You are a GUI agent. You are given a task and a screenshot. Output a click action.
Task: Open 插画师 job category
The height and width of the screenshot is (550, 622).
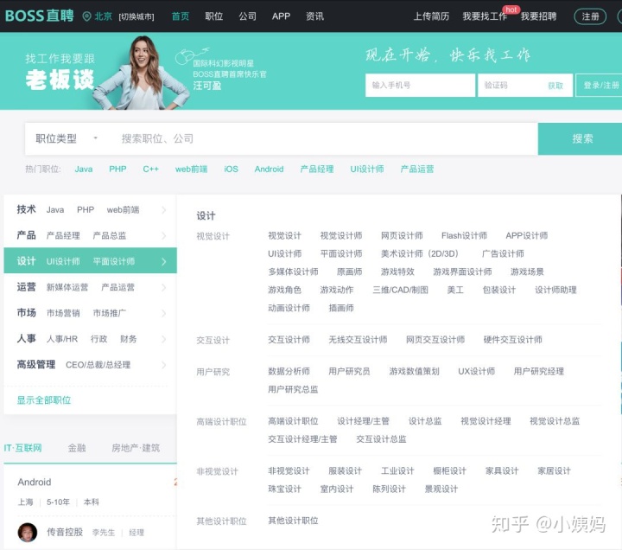341,308
